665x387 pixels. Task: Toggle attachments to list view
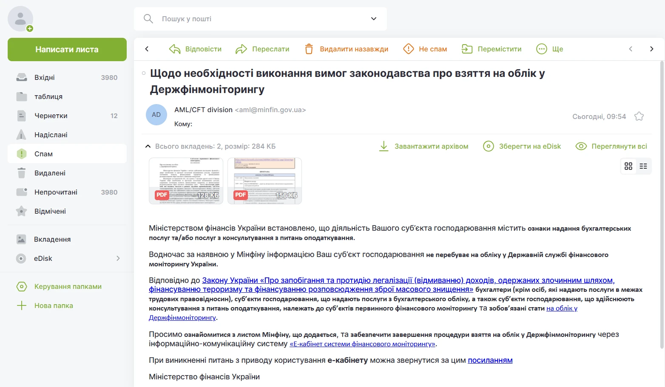[643, 166]
